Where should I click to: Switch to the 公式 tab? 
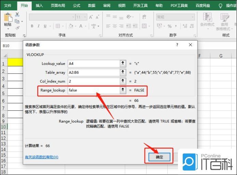tap(76, 5)
